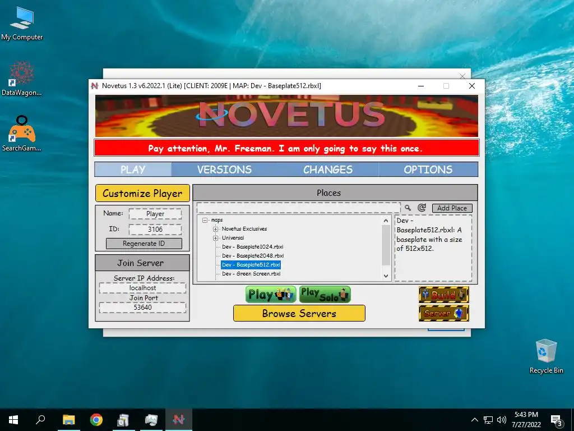
Task: Refresh the places list with reload icon
Action: (x=422, y=208)
